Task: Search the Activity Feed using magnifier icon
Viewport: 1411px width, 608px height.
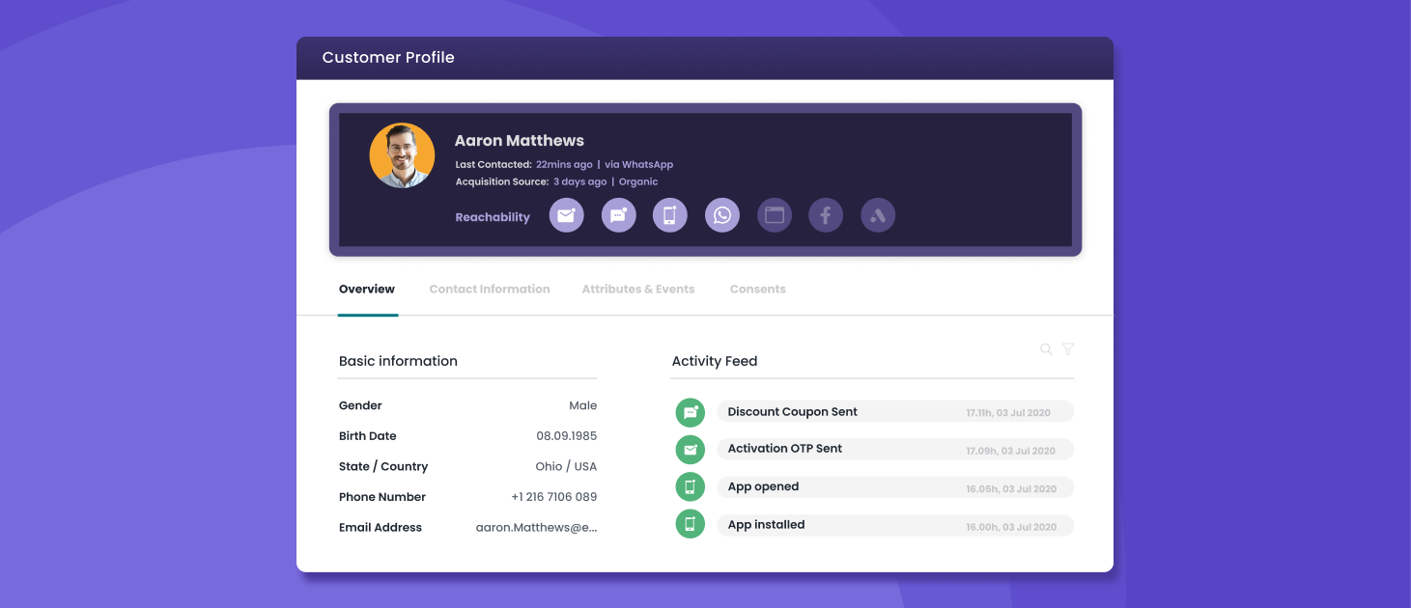Action: pyautogui.click(x=1046, y=349)
